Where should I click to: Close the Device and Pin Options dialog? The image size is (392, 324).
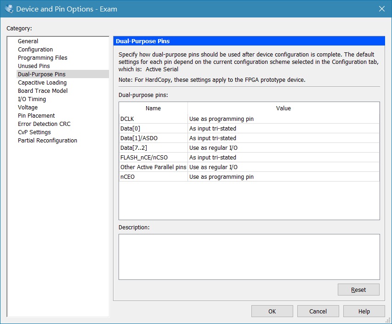[382, 9]
